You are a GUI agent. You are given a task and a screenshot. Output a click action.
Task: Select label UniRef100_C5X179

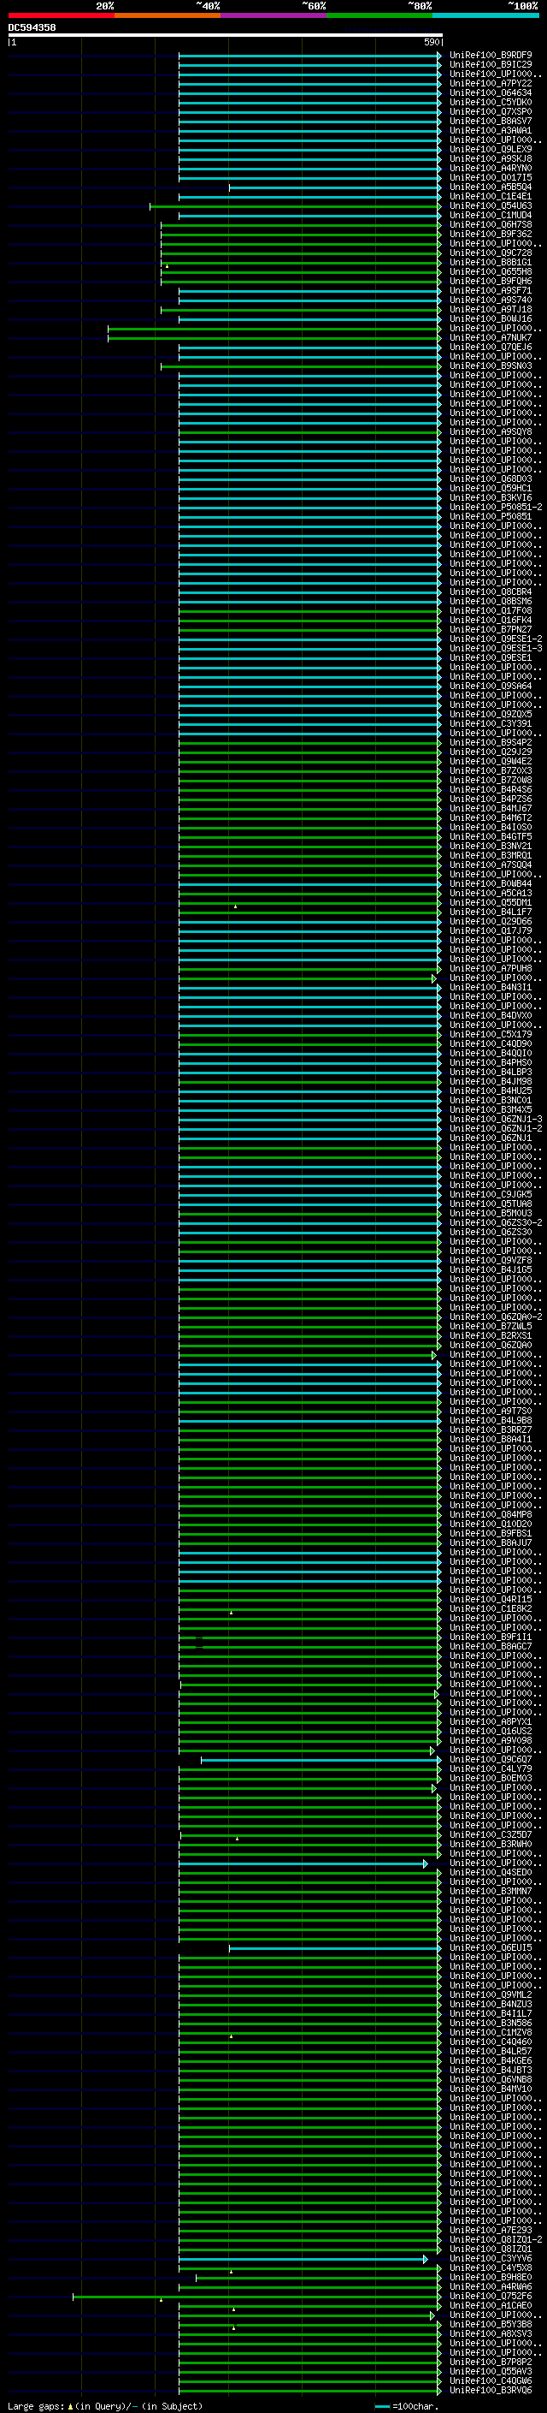click(491, 1035)
